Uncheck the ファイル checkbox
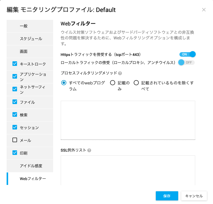The height and width of the screenshot is (204, 213). coord(15,102)
